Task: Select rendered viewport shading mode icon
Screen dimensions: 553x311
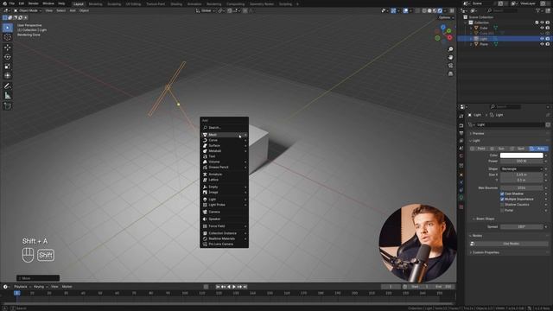Action: 440,10
